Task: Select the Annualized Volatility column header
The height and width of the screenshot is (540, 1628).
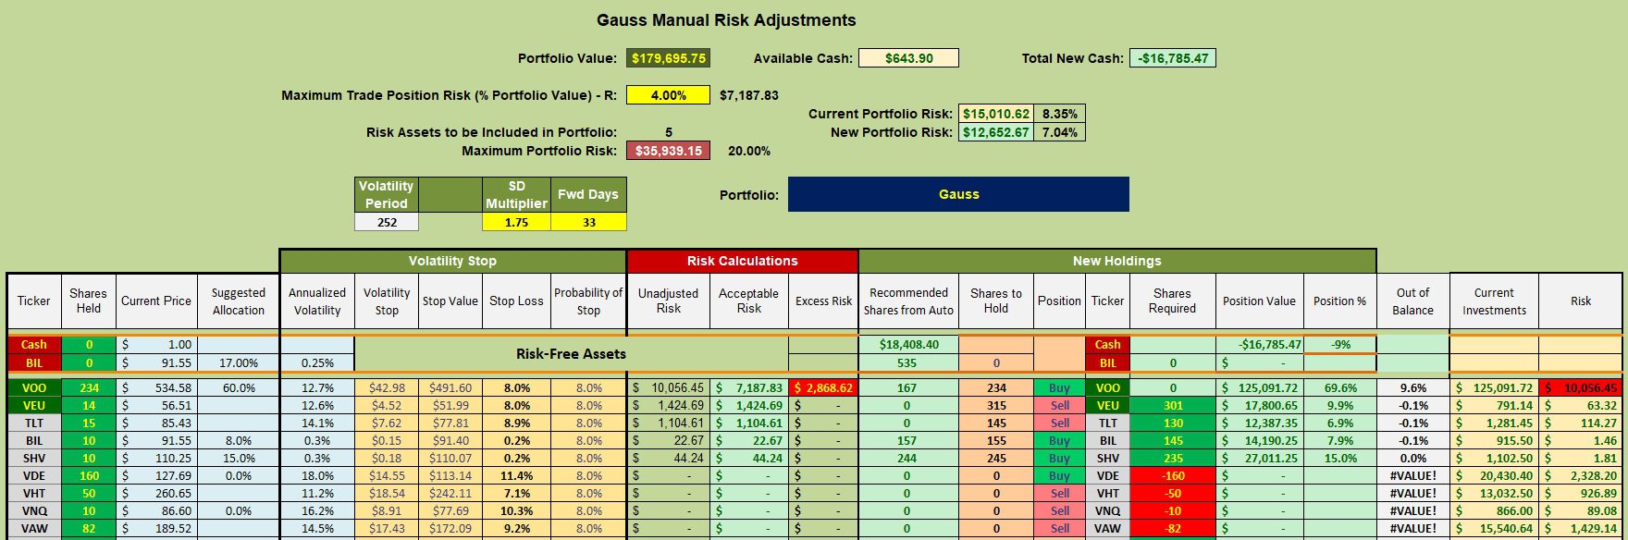Action: pyautogui.click(x=317, y=301)
